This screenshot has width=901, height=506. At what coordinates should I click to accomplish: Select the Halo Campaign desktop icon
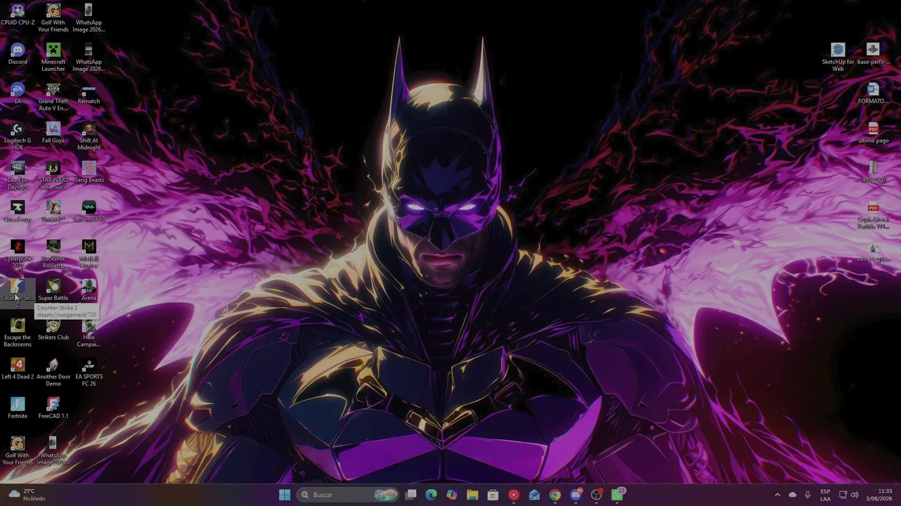tap(89, 333)
